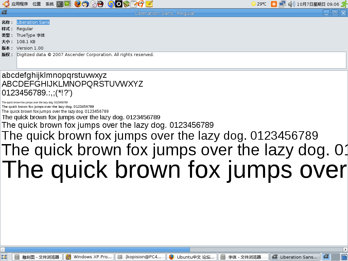Open the 系统 system menu

(50, 4)
